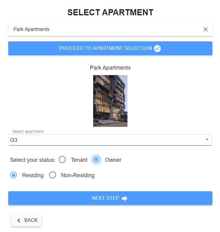This screenshot has height=232, width=220.
Task: Click the Owner label text
Action: [113, 160]
